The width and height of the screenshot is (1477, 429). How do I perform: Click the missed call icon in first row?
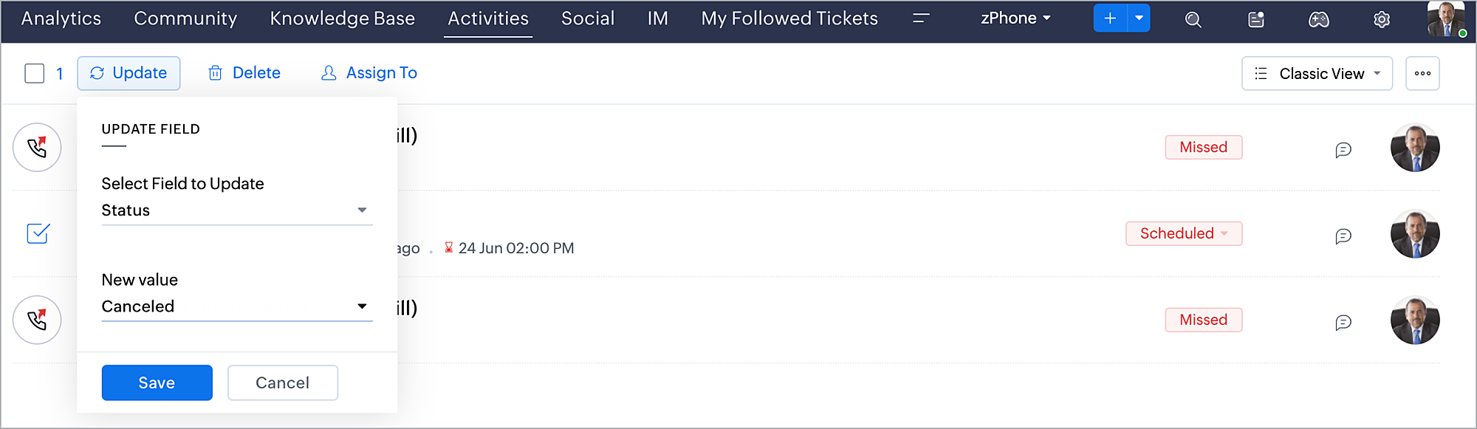click(x=37, y=148)
